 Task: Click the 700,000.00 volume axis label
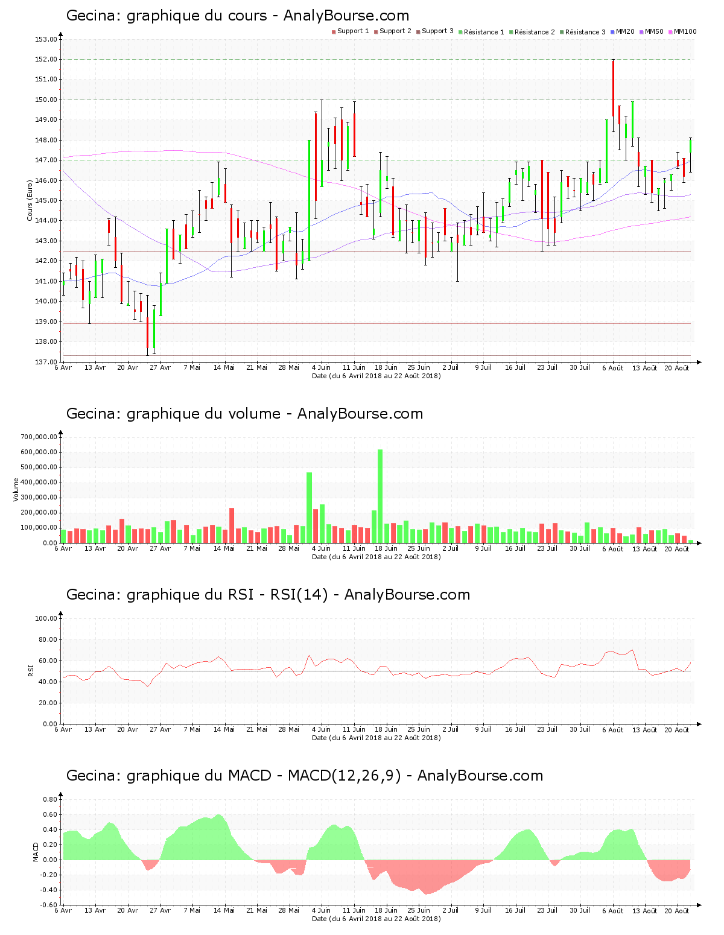(x=39, y=437)
